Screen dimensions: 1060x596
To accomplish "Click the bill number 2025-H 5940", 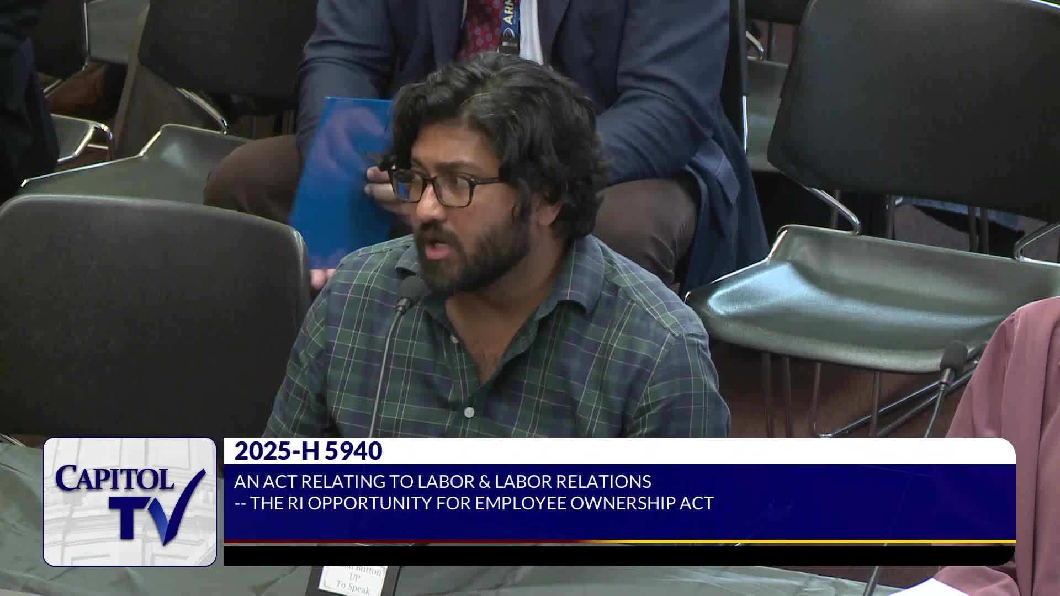I will pos(308,451).
